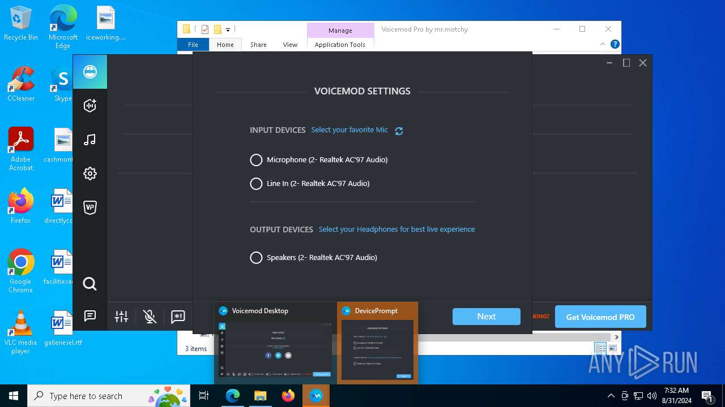The width and height of the screenshot is (725, 407).
Task: Switch to the View ribbon tab
Action: [x=290, y=45]
